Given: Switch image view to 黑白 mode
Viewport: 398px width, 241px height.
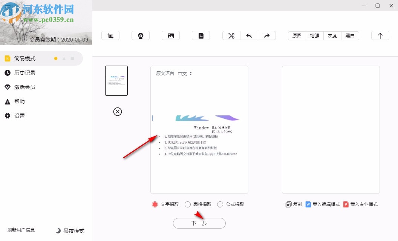Looking at the screenshot, I should (350, 35).
